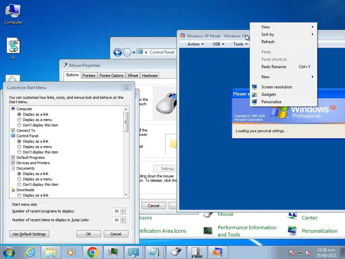The width and height of the screenshot is (345, 259).
Task: Open Windows Media Player taskbar icon
Action: coord(71,252)
